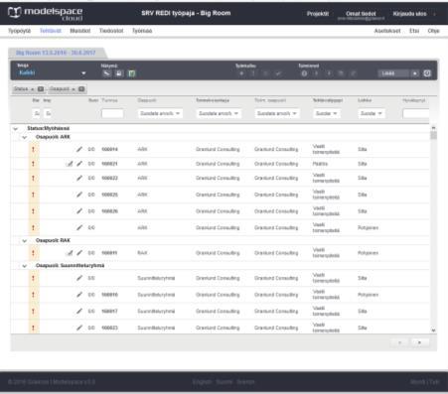This screenshot has width=448, height=394.
Task: Click the Modelspace cloud logo
Action: 46,14
